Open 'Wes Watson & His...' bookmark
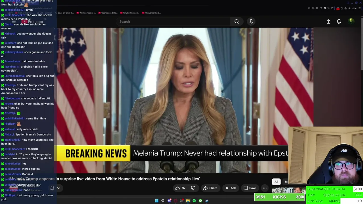The image size is (363, 204). tap(108, 13)
